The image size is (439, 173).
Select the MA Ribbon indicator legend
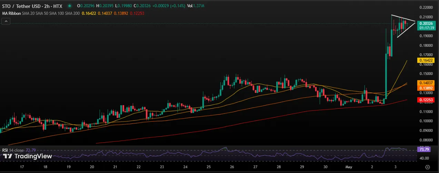11,13
